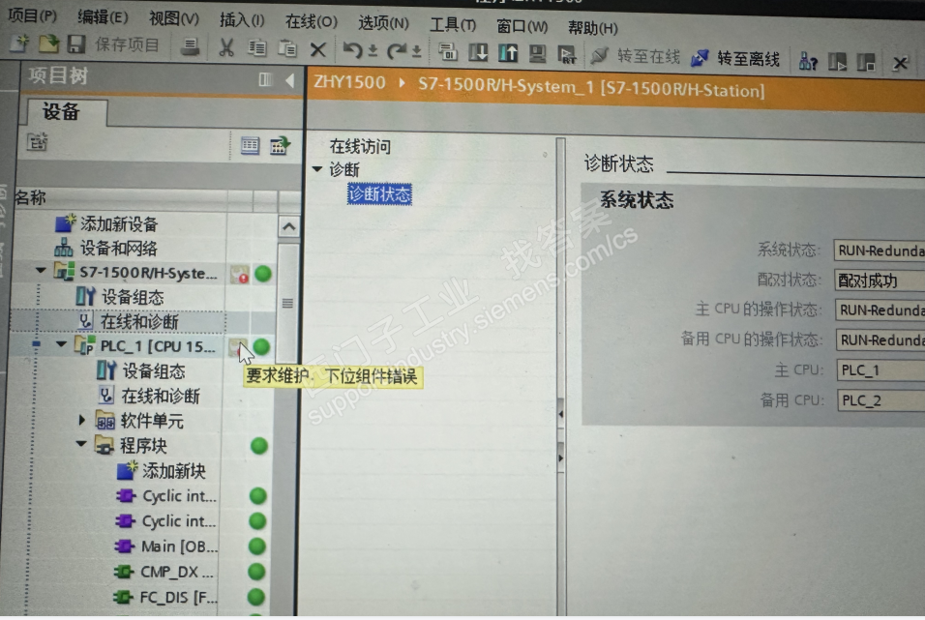Collapse the 项目树 panel with the arrow
925x620 pixels.
click(x=289, y=79)
